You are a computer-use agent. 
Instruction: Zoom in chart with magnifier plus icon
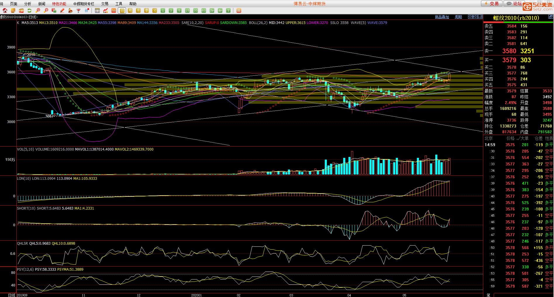coord(38,11)
